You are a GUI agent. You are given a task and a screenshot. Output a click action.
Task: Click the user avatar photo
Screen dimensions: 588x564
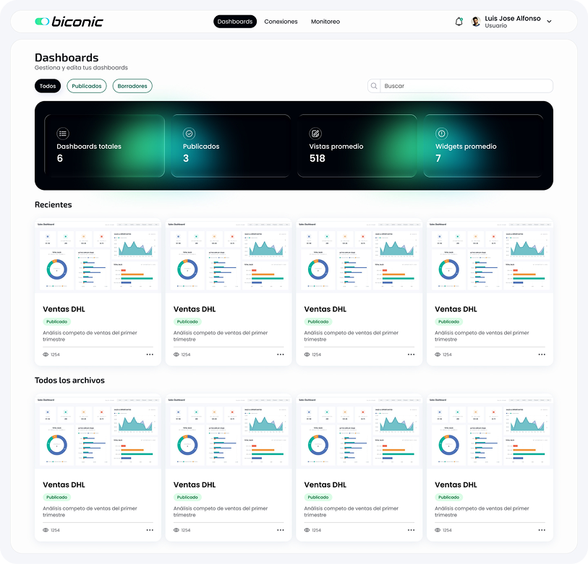pos(476,22)
